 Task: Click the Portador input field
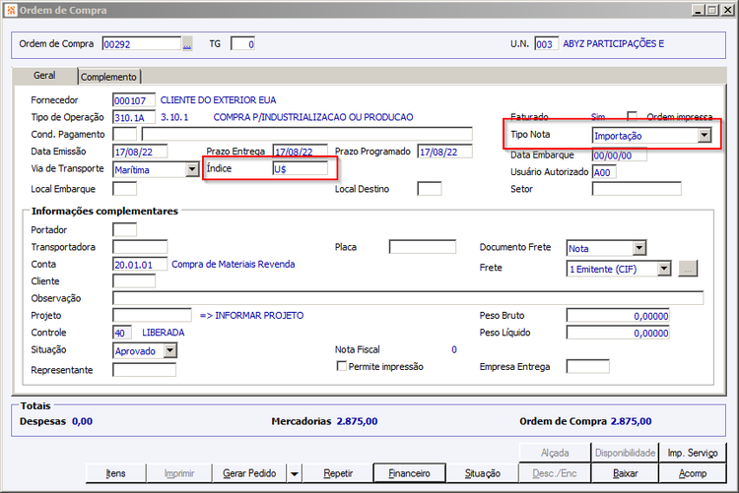(x=125, y=230)
